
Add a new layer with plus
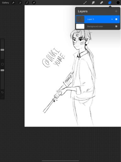click(x=116, y=11)
